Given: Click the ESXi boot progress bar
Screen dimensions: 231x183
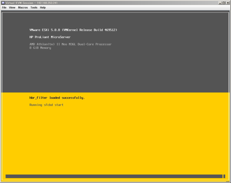Looking at the screenshot, I should [x=115, y=176].
